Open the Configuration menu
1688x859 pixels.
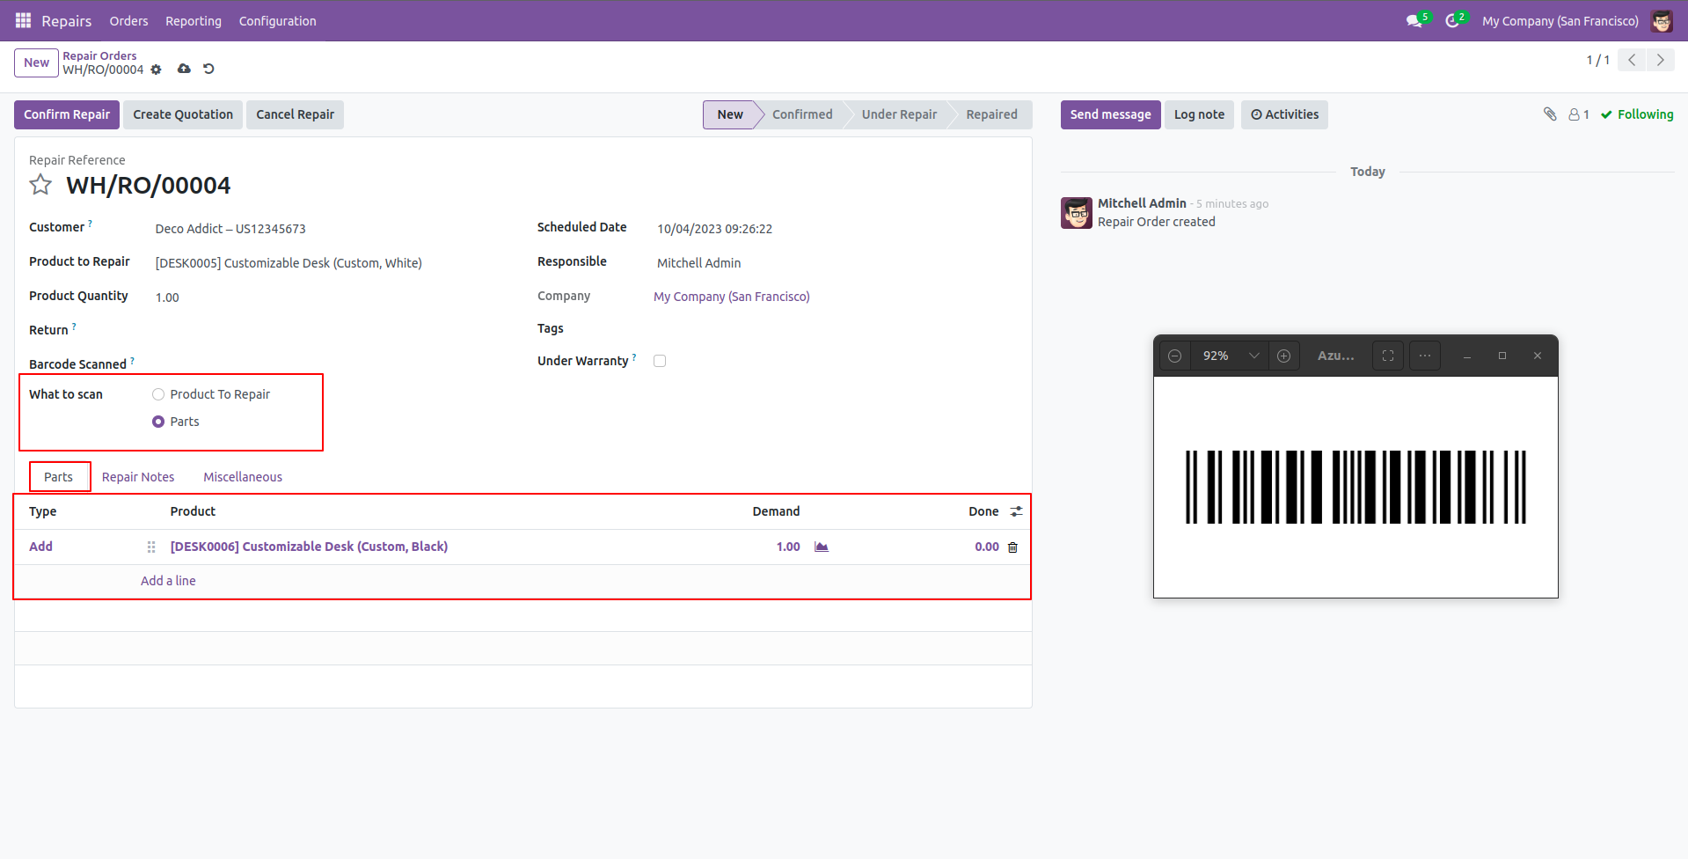277,20
